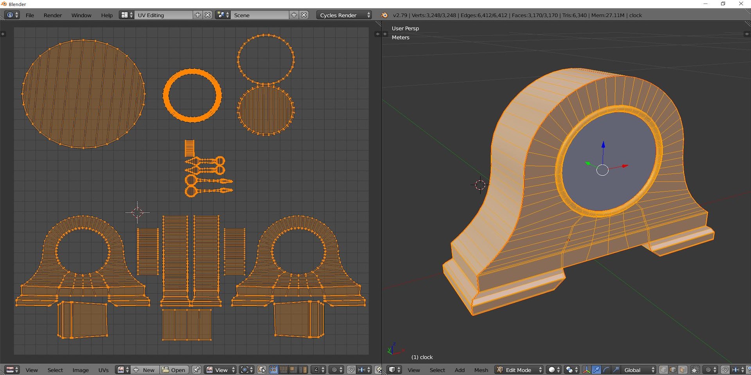Add a new scene
Image resolution: width=751 pixels, height=375 pixels.
294,15
